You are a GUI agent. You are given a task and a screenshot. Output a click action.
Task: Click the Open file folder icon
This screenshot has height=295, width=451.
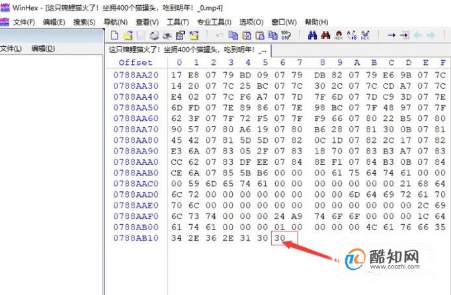coord(128,36)
